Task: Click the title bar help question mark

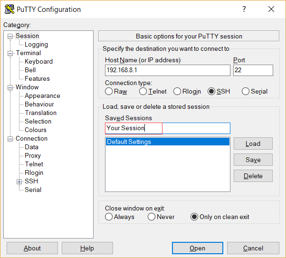Action: click(x=244, y=10)
